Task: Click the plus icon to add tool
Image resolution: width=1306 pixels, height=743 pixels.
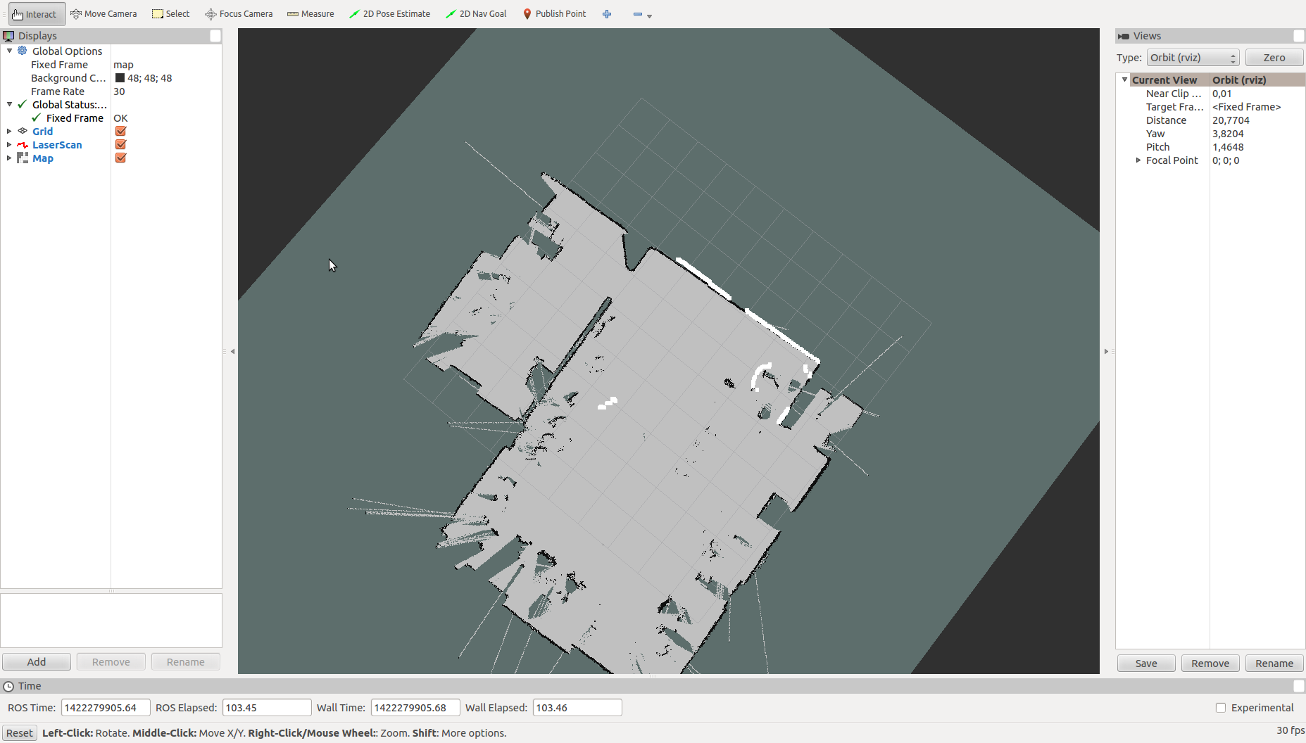Action: tap(607, 13)
